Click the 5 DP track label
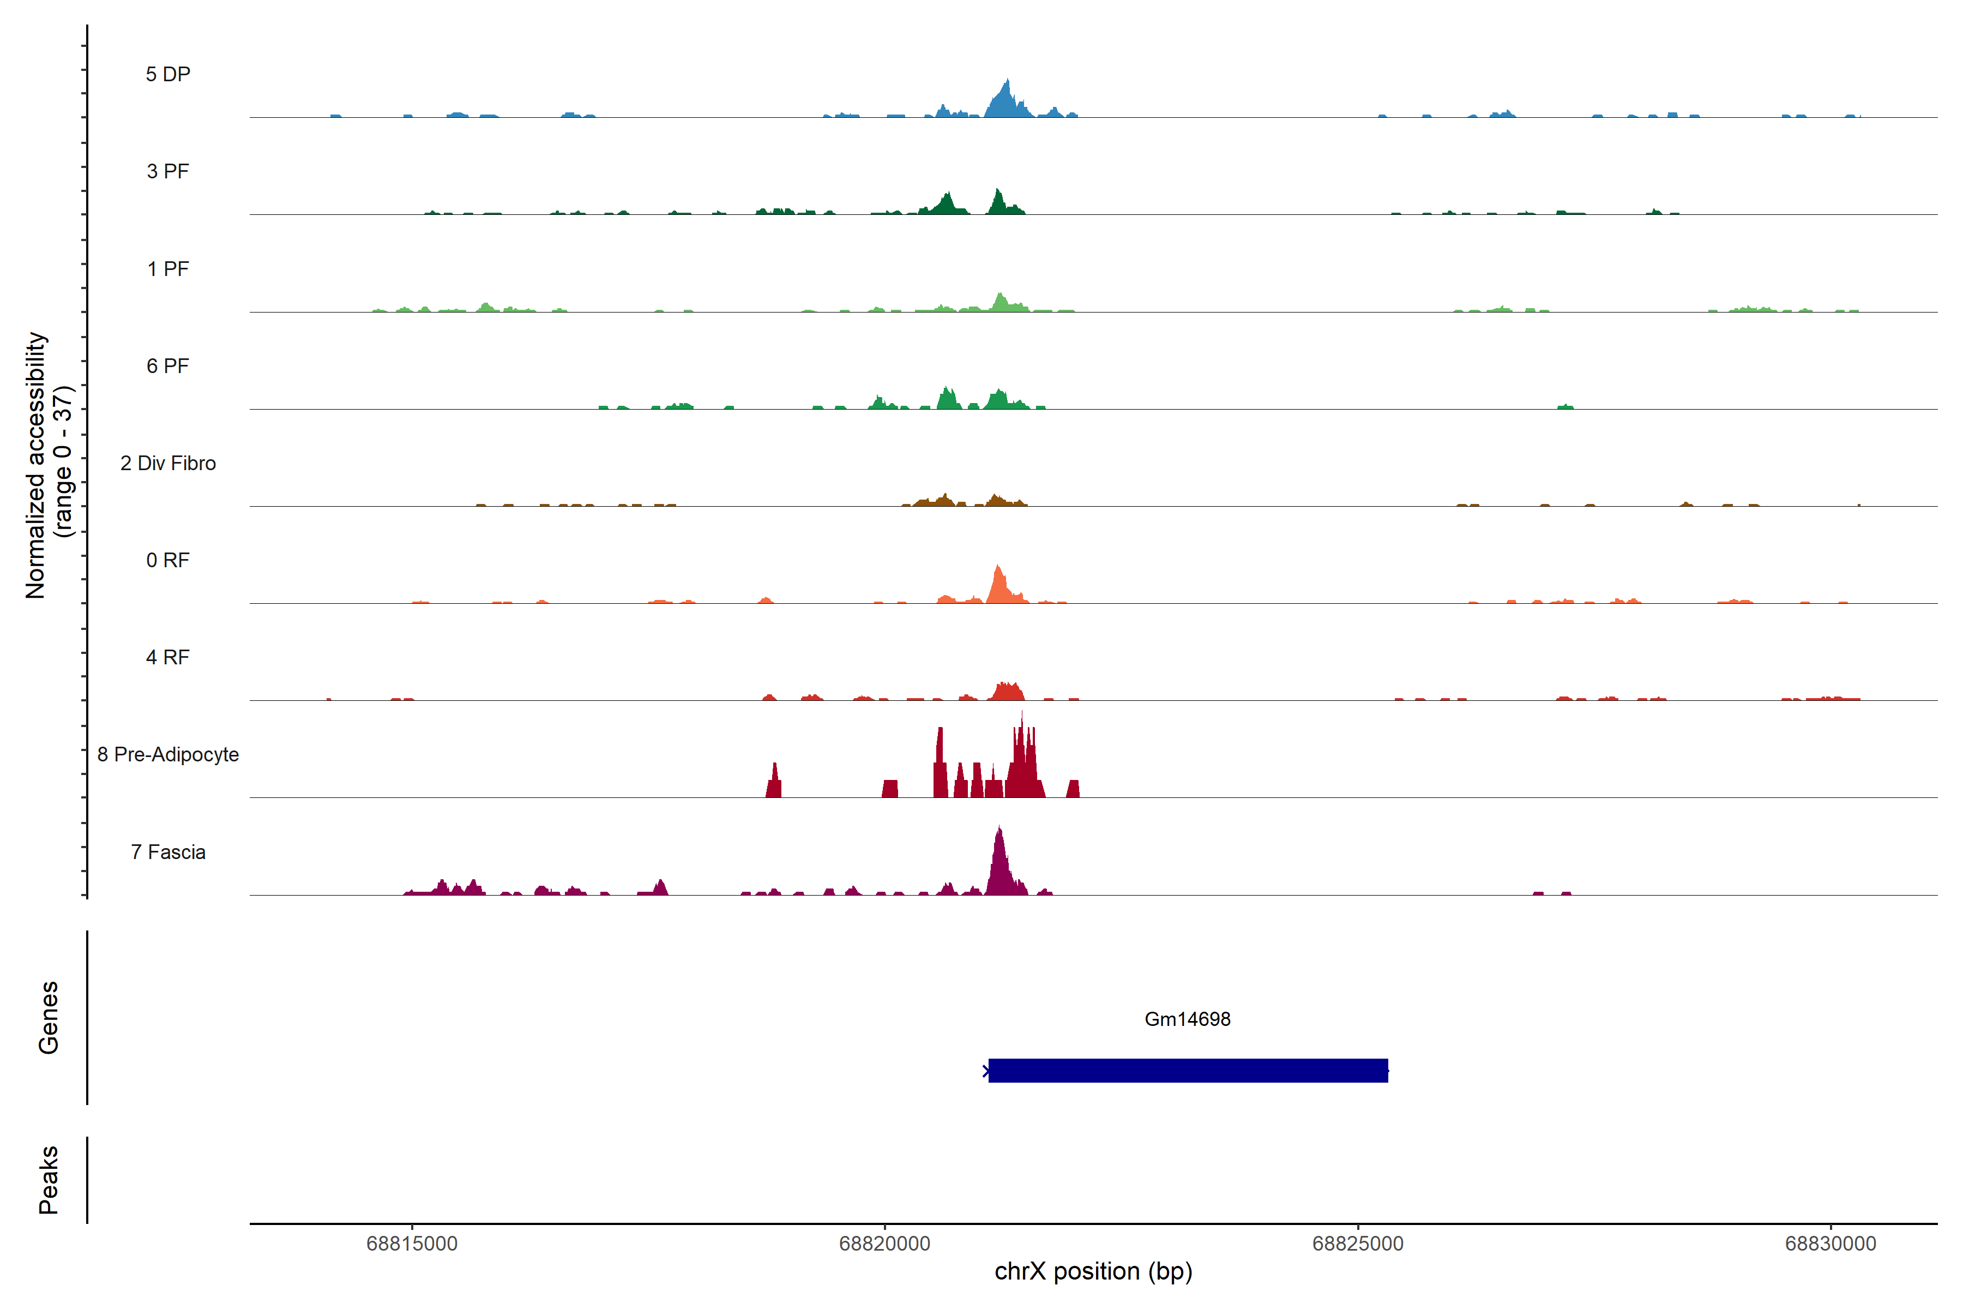This screenshot has height=1309, width=1963. coord(168,74)
